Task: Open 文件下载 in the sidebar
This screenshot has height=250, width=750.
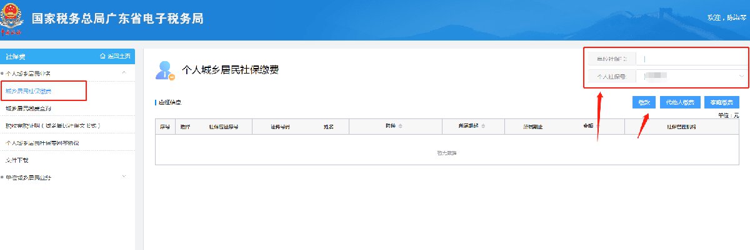Action: tap(17, 160)
